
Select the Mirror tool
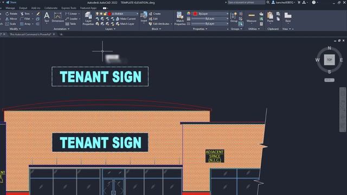pyautogui.click(x=11, y=19)
